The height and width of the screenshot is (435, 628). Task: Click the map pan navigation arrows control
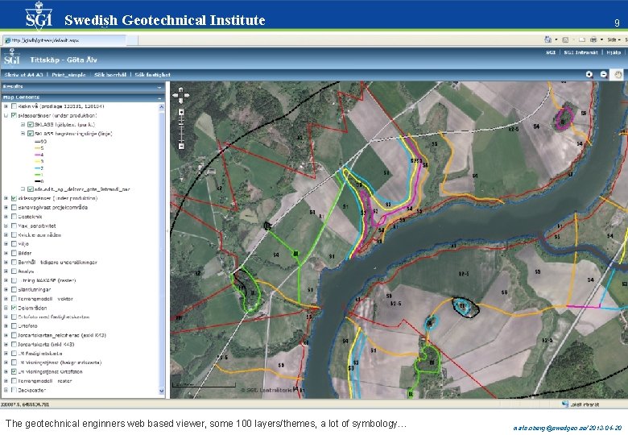coord(181,95)
